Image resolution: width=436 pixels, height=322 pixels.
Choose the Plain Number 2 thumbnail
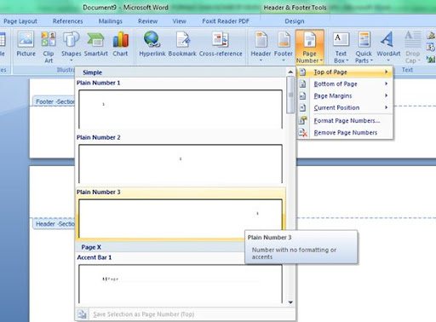181,164
